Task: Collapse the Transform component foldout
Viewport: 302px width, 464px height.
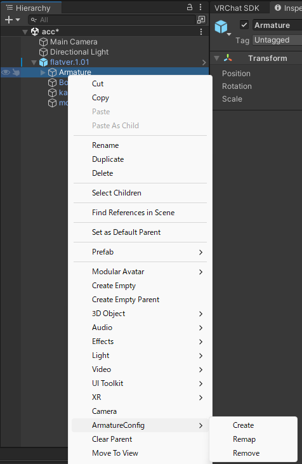Action: [217, 58]
